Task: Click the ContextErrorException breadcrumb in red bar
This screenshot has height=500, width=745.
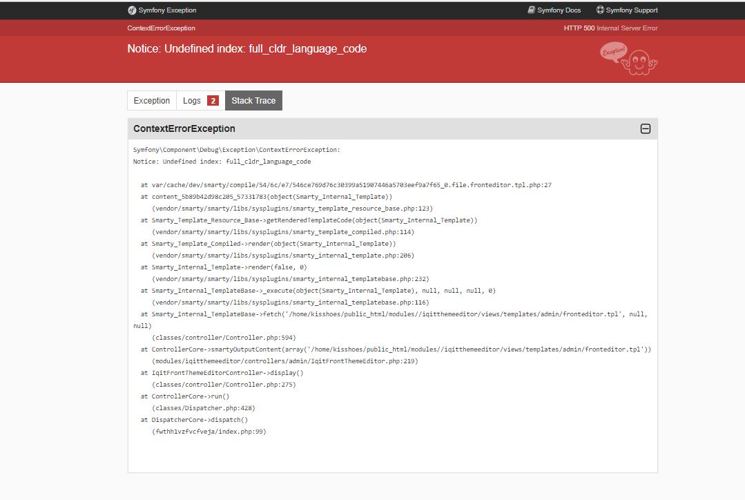Action: (x=161, y=28)
